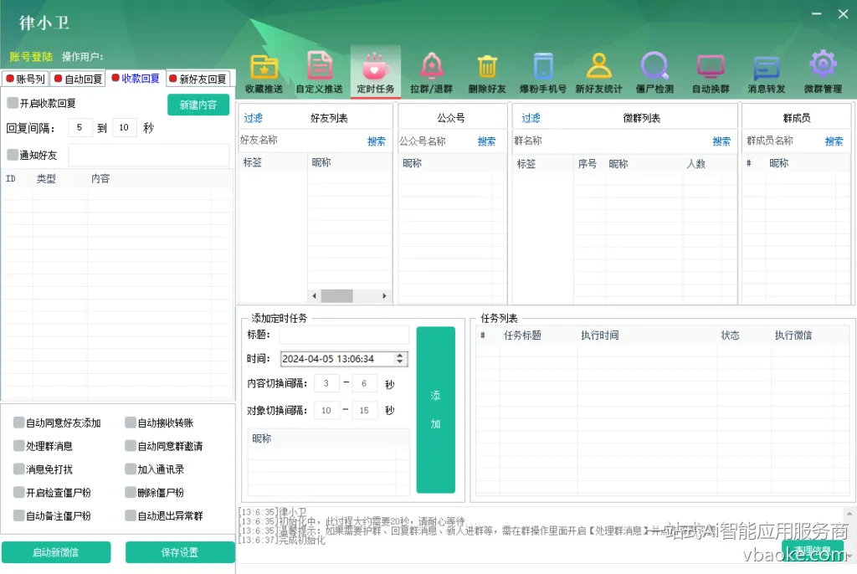Click the 状态 column header in 任务列表

730,335
